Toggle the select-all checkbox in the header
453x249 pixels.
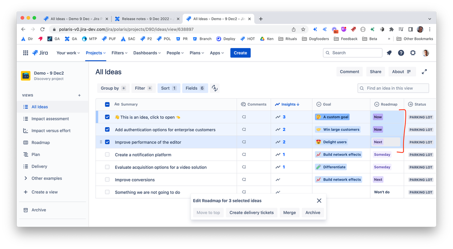click(x=107, y=105)
